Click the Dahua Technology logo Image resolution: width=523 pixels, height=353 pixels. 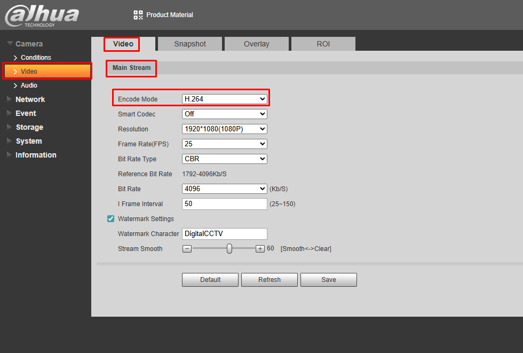point(42,15)
